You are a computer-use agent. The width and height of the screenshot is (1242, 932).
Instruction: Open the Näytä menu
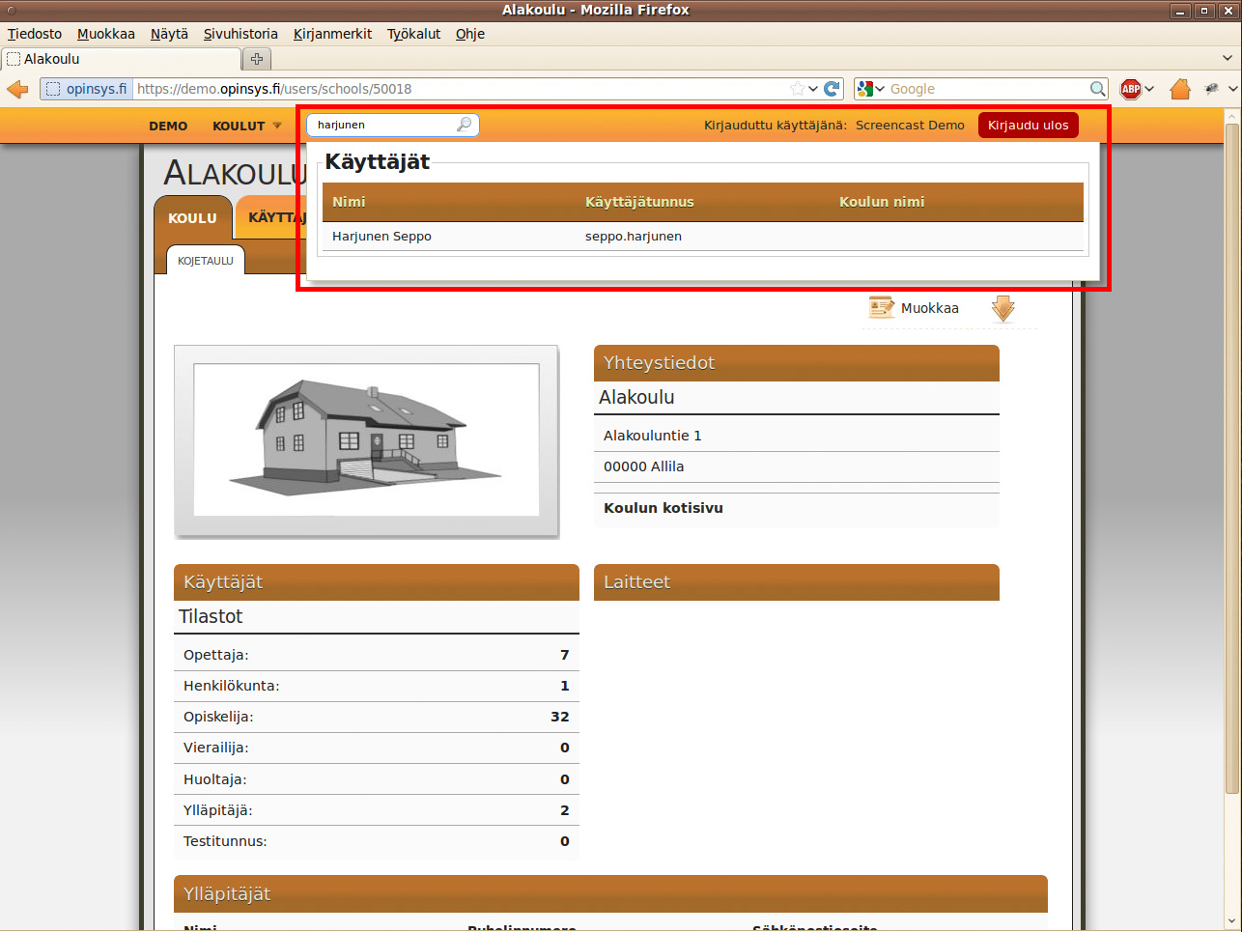pyautogui.click(x=169, y=34)
